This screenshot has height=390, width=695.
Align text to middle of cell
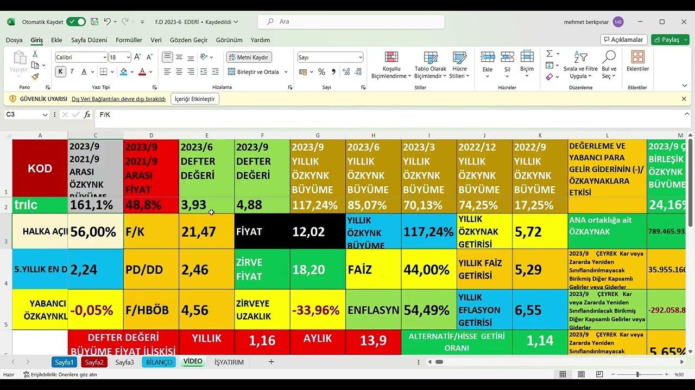click(x=179, y=57)
